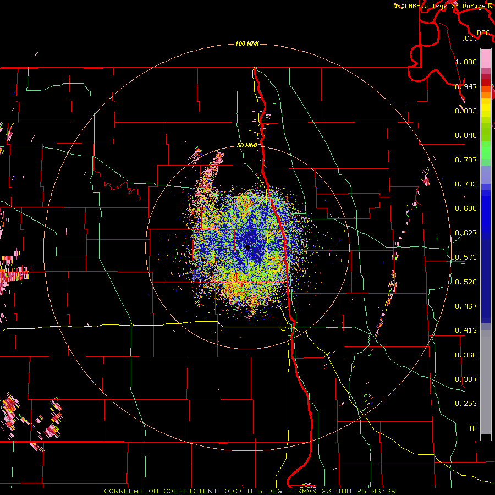Click the 0.947 legend value
Screen dimensions: 495x495
click(x=466, y=86)
